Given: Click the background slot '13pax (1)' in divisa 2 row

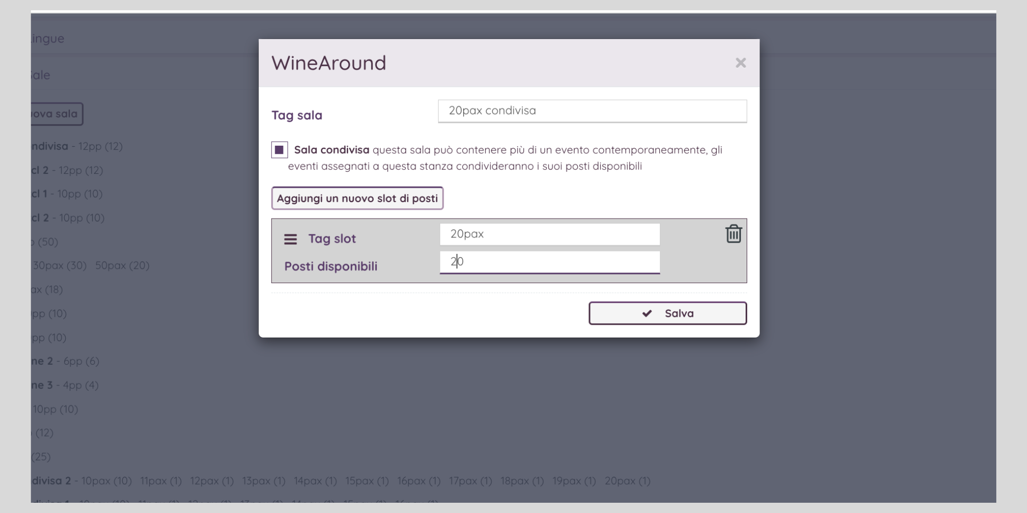Looking at the screenshot, I should (263, 481).
